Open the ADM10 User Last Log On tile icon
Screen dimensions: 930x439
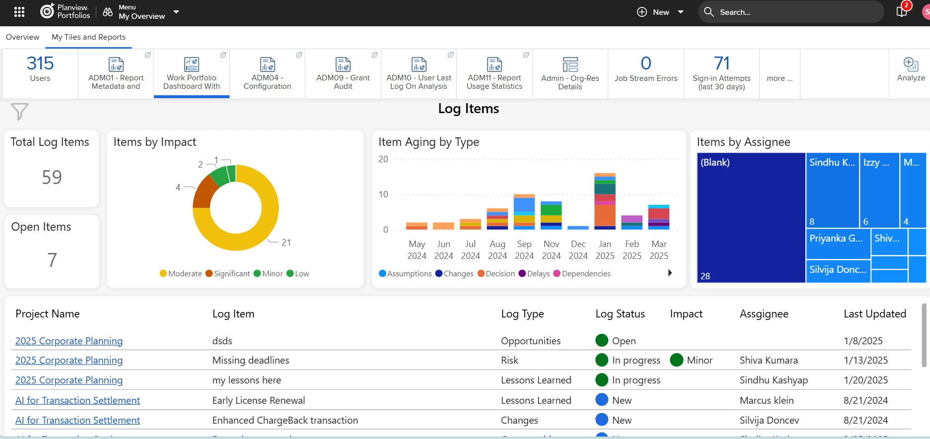click(419, 64)
